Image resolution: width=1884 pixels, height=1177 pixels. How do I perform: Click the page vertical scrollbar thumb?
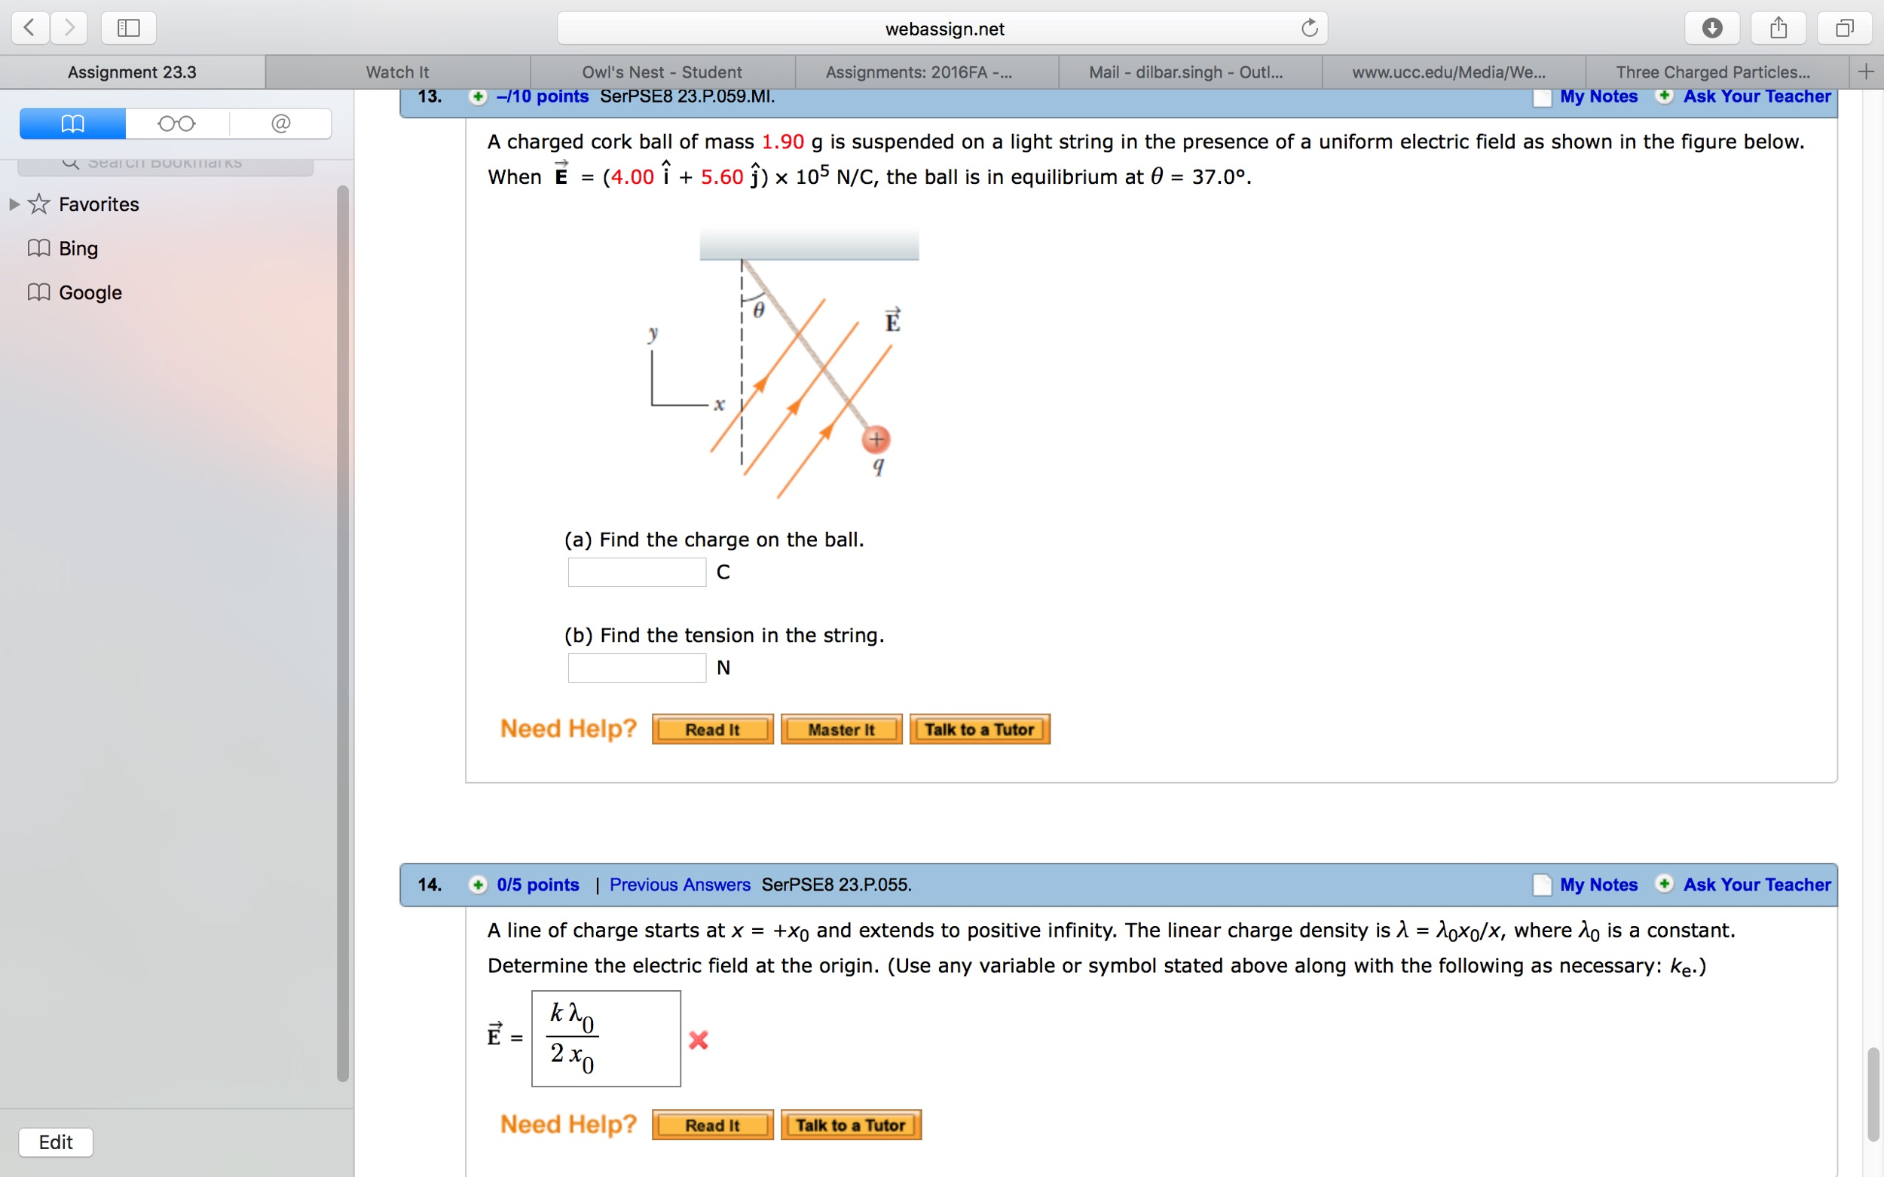(1873, 1093)
